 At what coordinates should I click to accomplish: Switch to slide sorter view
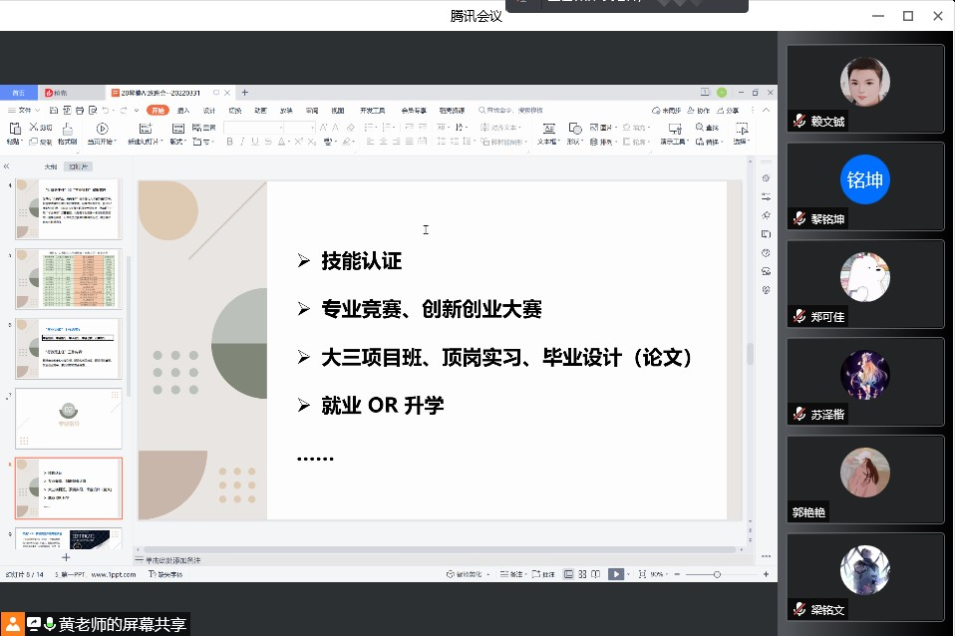click(x=582, y=574)
